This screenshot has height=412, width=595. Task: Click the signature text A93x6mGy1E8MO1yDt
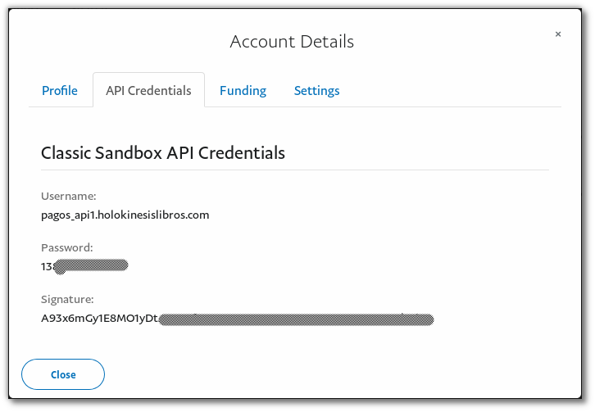(x=99, y=319)
